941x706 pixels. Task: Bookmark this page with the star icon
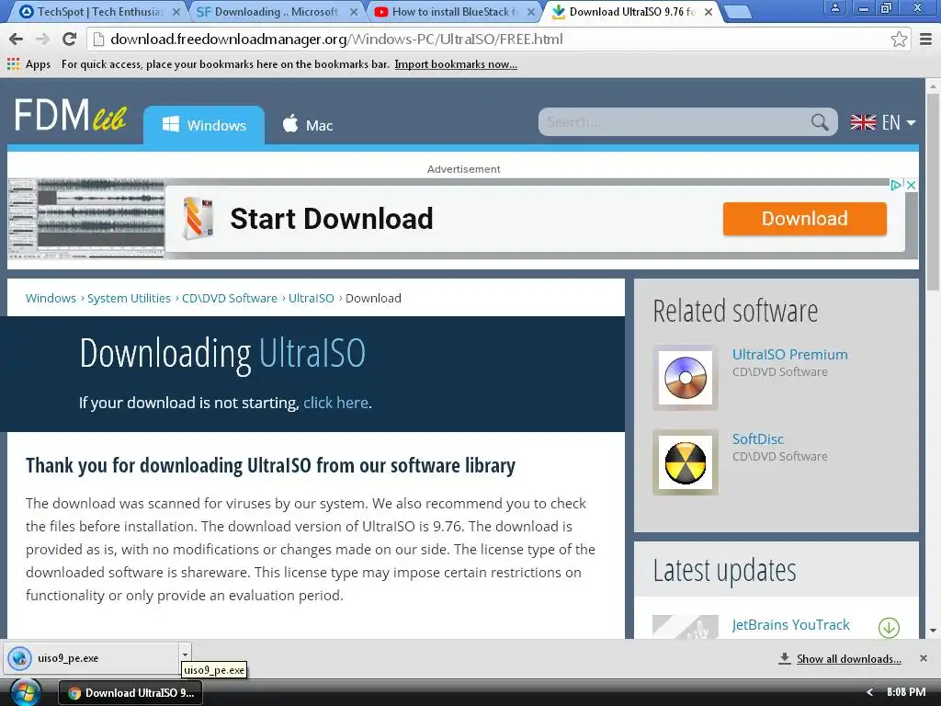pos(899,40)
